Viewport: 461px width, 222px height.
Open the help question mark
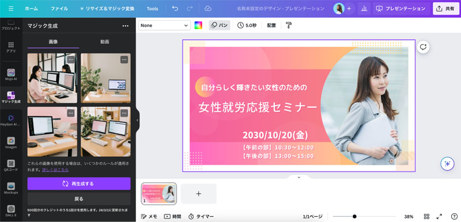pos(454,216)
